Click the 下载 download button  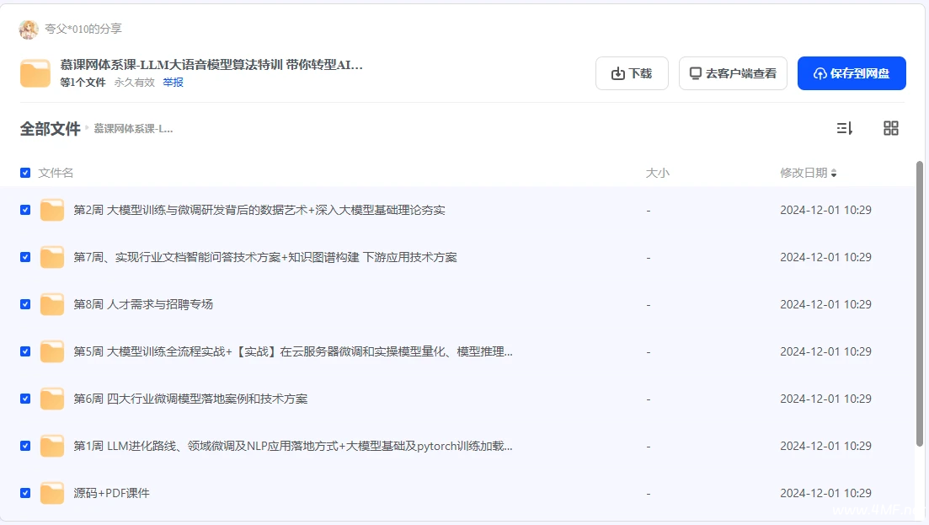632,73
